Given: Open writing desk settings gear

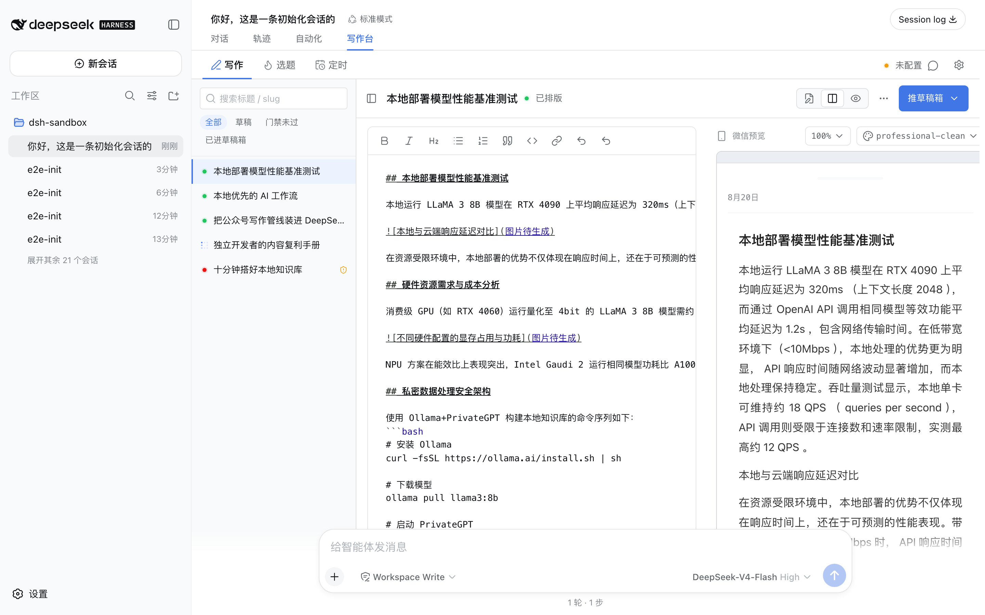Looking at the screenshot, I should [x=959, y=65].
